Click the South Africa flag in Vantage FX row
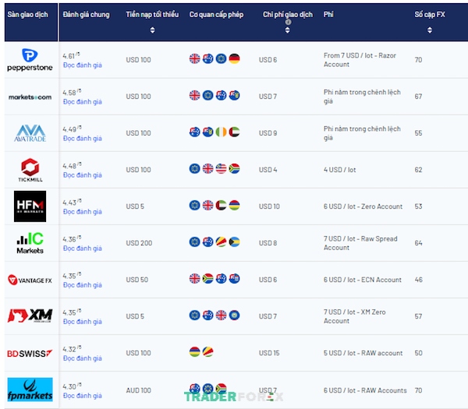This screenshot has width=468, height=409. (207, 278)
